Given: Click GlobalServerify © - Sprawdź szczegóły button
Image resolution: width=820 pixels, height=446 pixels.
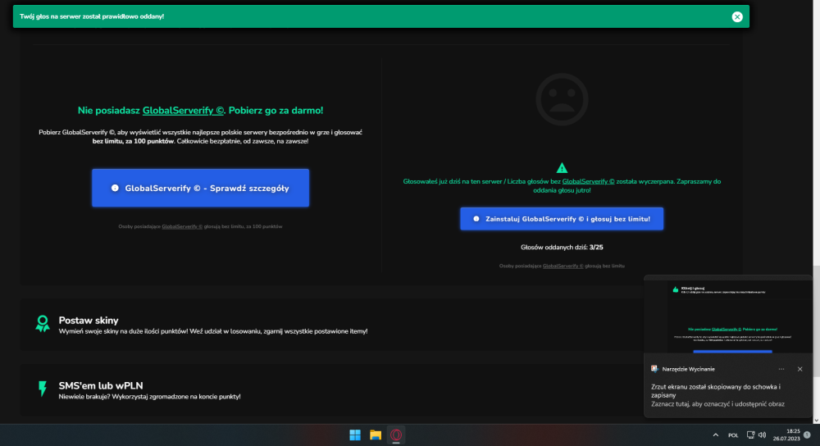Looking at the screenshot, I should click(200, 188).
